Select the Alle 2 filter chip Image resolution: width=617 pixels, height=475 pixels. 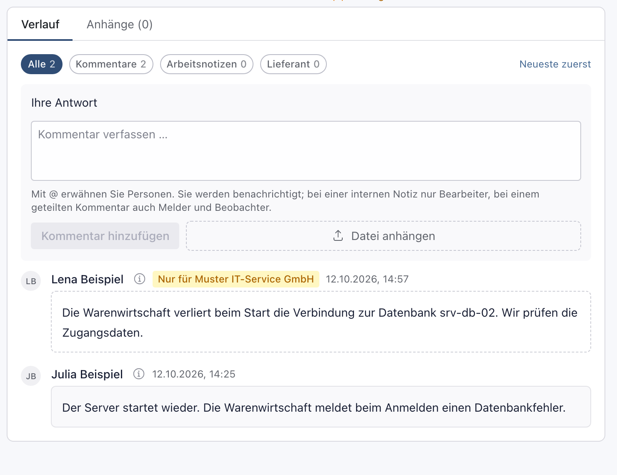pyautogui.click(x=42, y=64)
